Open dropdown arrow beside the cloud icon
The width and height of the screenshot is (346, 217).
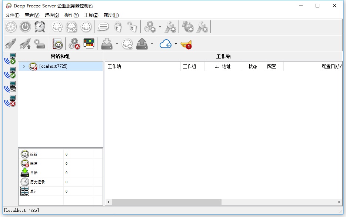coord(176,44)
